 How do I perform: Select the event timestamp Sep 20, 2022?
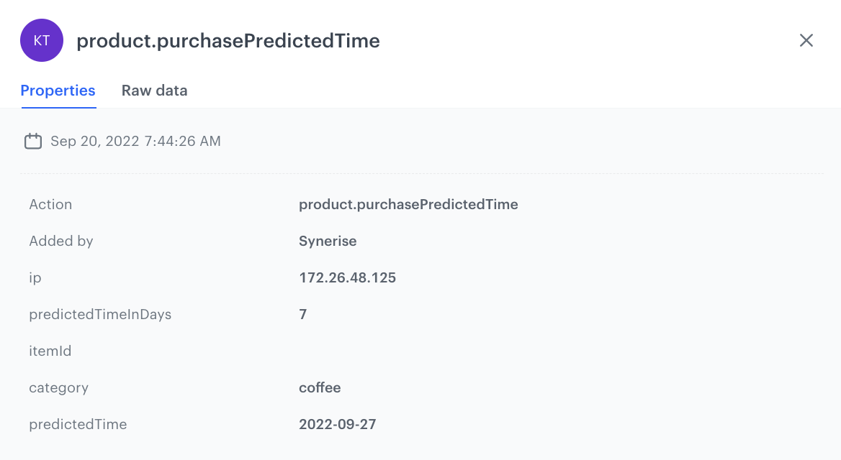[x=135, y=141]
